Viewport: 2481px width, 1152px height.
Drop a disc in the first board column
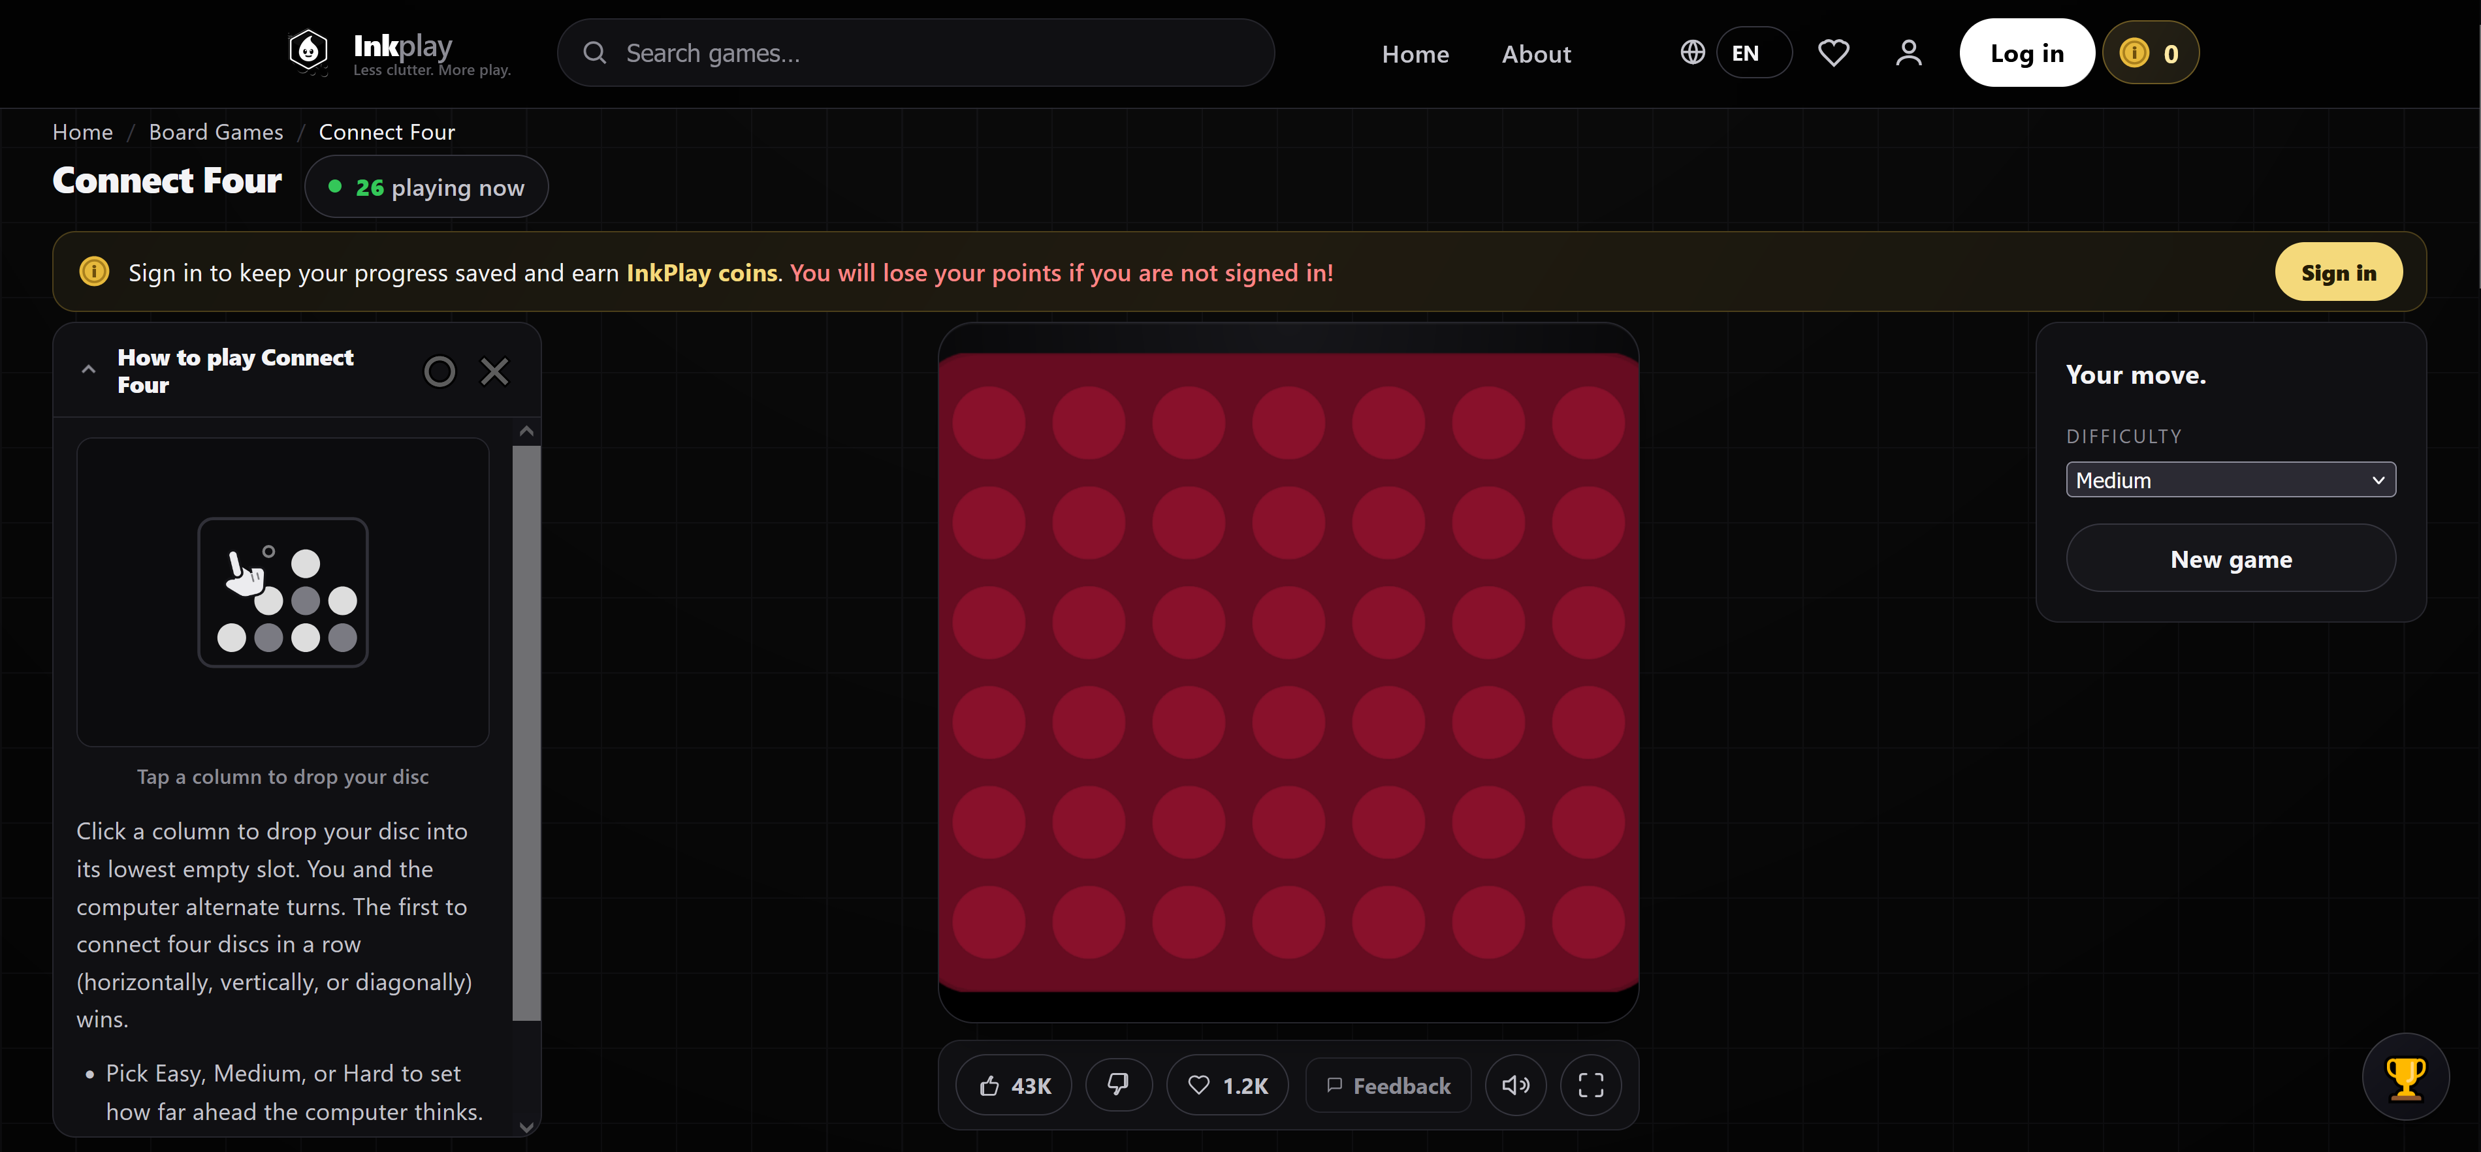(988, 672)
